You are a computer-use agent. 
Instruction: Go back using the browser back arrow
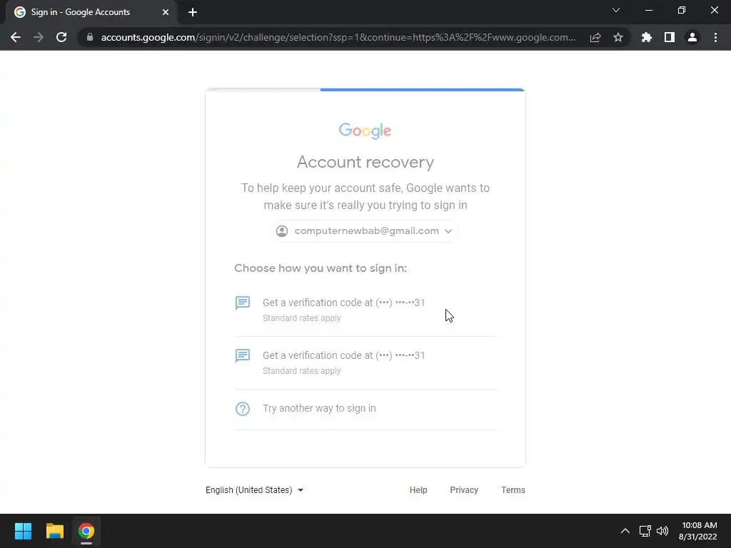[x=16, y=37]
